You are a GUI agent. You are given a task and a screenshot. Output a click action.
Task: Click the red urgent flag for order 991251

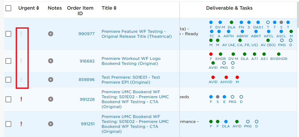click(x=21, y=124)
